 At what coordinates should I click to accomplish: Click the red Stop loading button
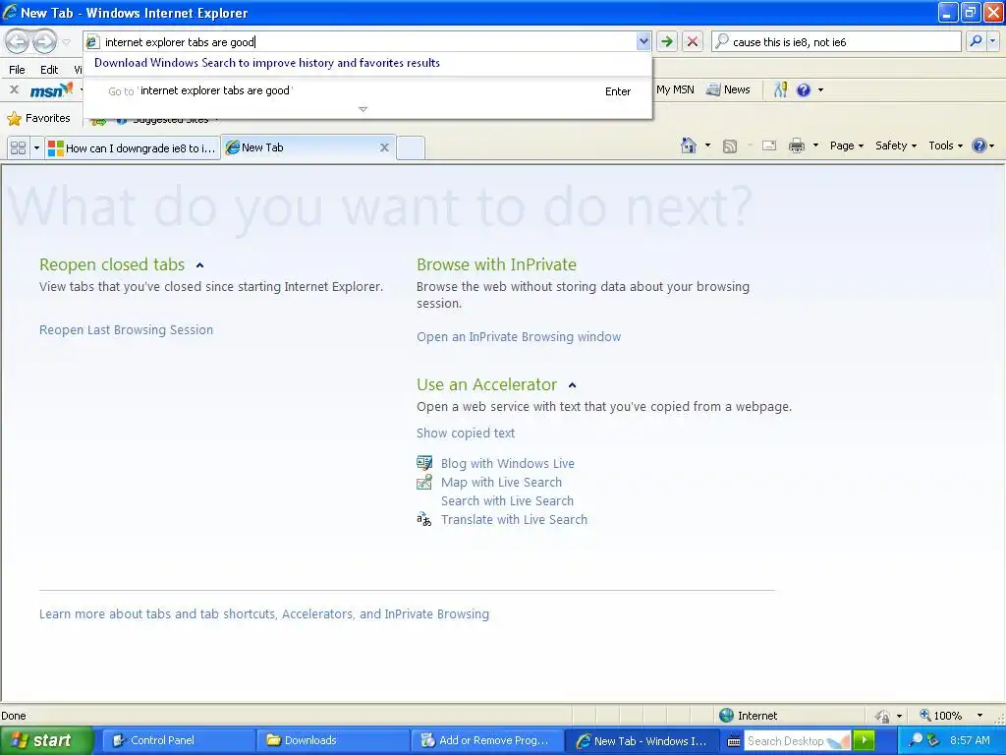(693, 41)
